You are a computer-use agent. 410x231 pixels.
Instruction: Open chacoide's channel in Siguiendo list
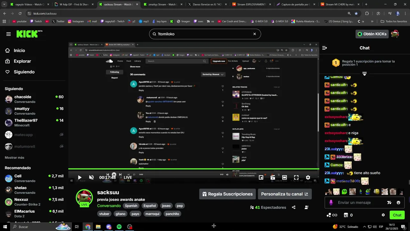pyautogui.click(x=34, y=99)
